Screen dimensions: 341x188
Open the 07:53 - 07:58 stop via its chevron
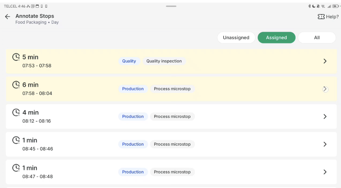click(325, 61)
